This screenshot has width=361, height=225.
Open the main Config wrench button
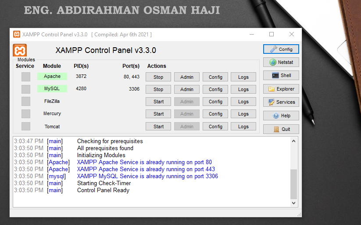(x=281, y=49)
